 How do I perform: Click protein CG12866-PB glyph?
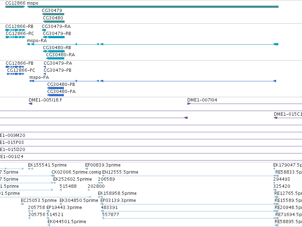pos(15,67)
